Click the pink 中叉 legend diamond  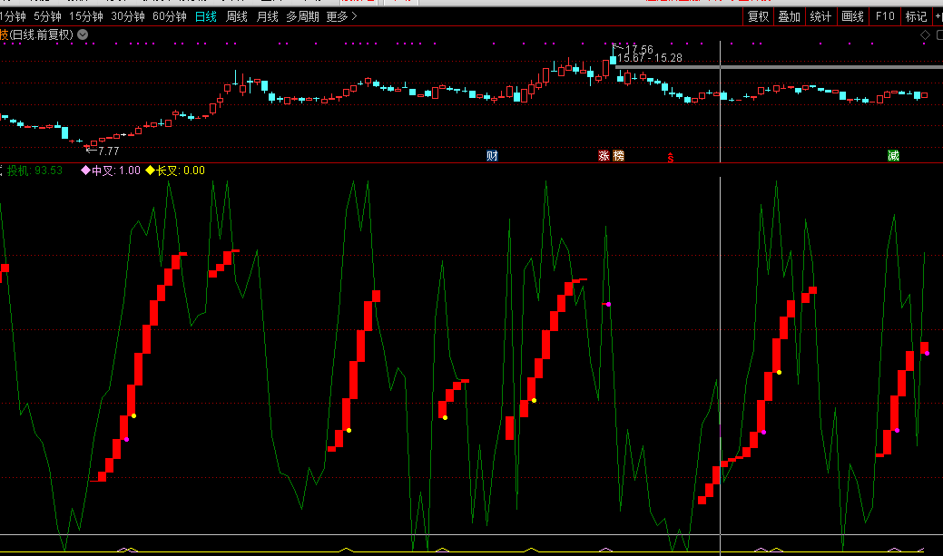click(x=86, y=171)
